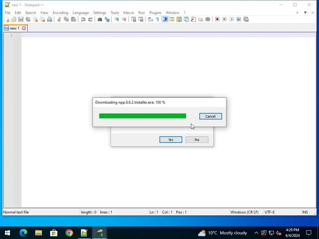
Task: Open the File menu
Action: click(7, 12)
